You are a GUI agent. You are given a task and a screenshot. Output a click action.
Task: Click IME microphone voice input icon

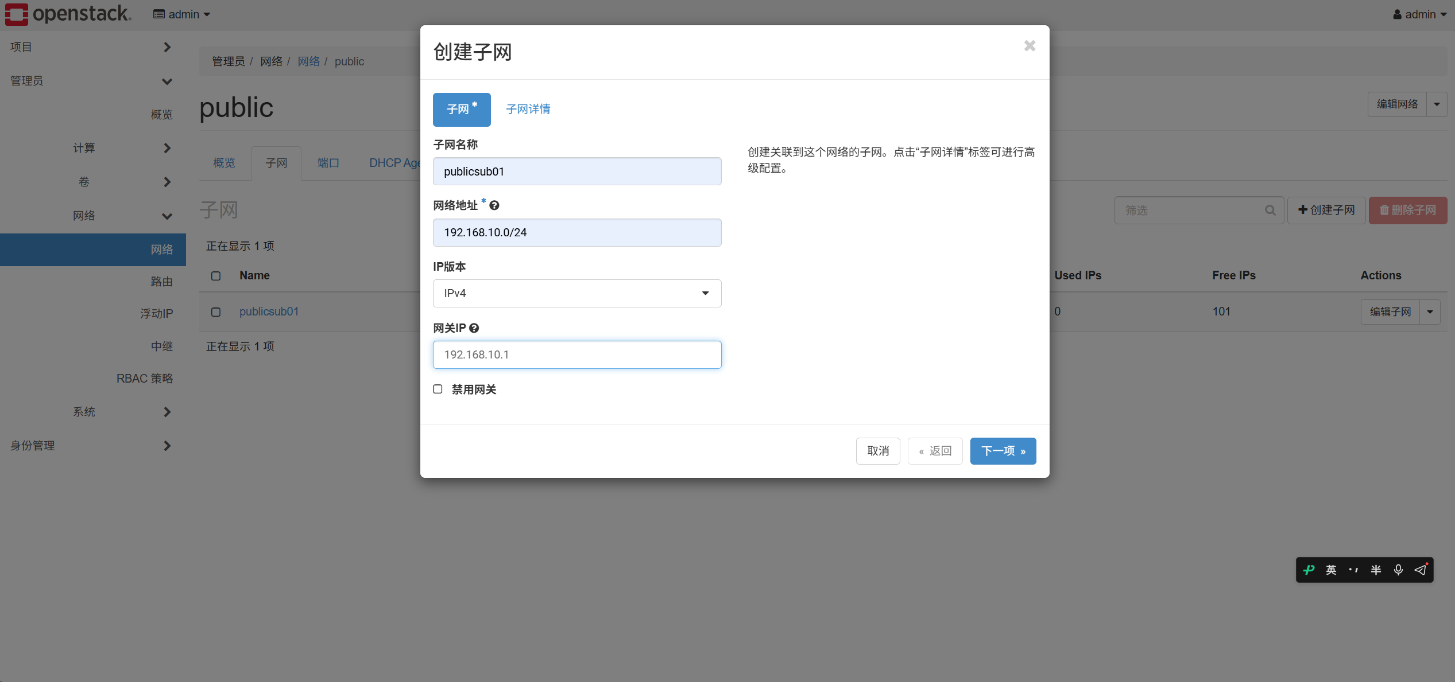click(1398, 570)
